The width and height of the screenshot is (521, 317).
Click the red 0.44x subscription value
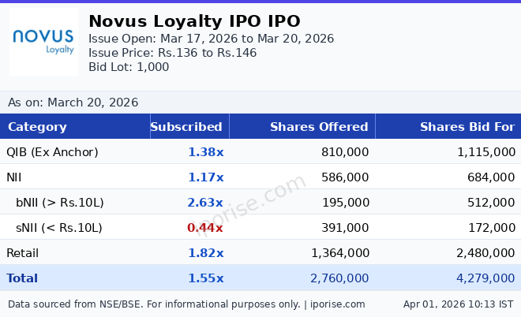point(205,228)
